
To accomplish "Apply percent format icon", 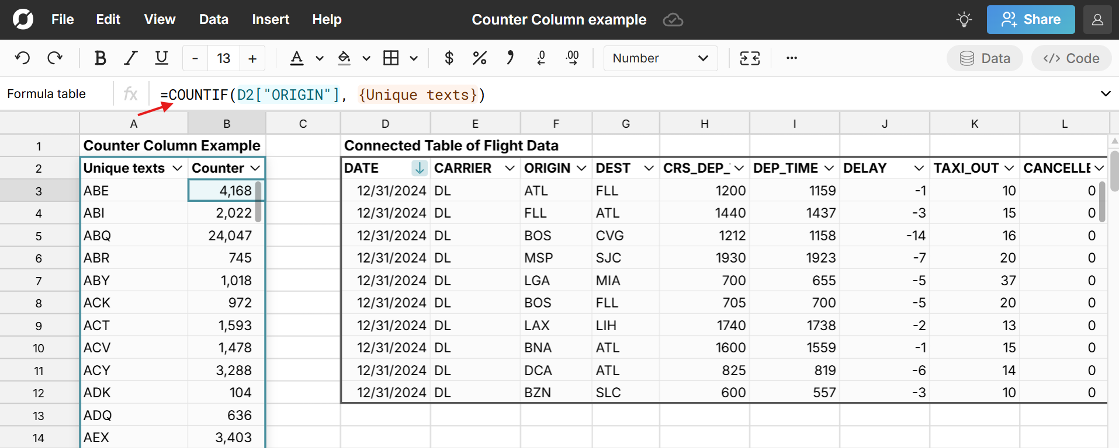I will [479, 58].
